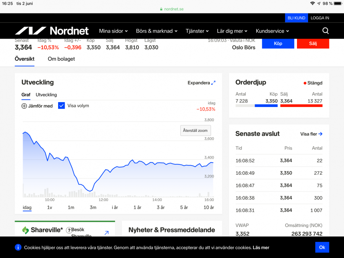
Task: Open the Shareville external link arrow
Action: 107,232
